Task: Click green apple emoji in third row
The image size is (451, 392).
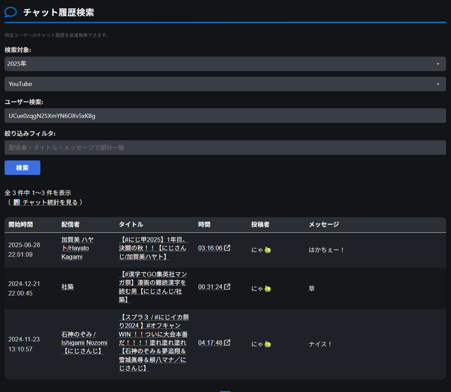Action: [268, 344]
